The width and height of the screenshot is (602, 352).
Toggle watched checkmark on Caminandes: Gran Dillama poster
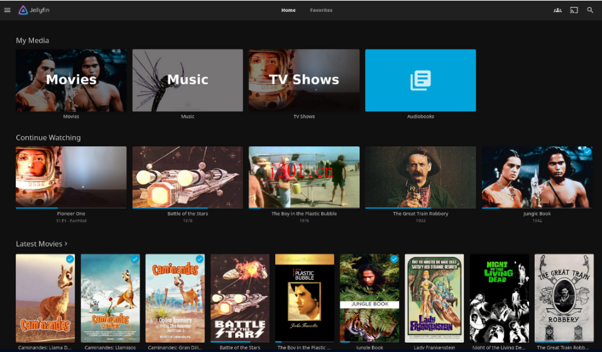pyautogui.click(x=199, y=259)
